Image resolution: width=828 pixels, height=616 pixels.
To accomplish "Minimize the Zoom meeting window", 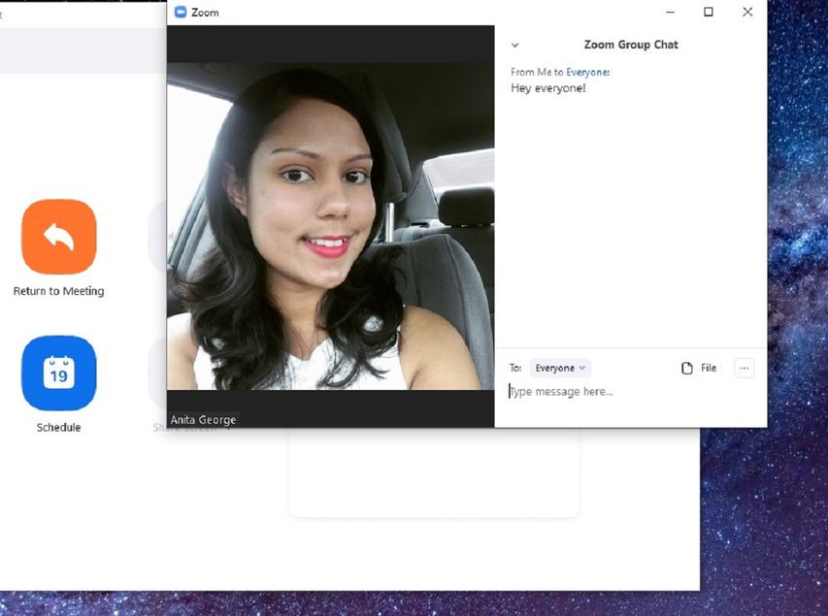I will pyautogui.click(x=670, y=13).
